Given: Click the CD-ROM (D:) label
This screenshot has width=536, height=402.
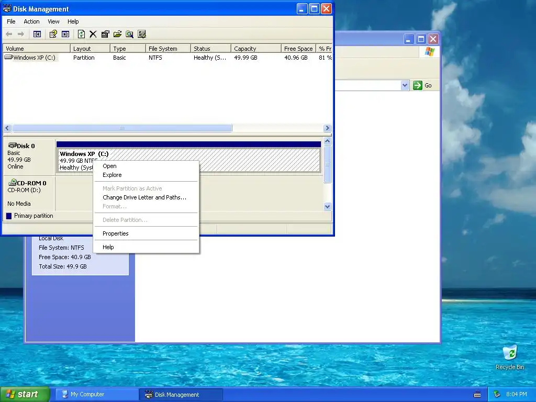Looking at the screenshot, I should 24,190.
